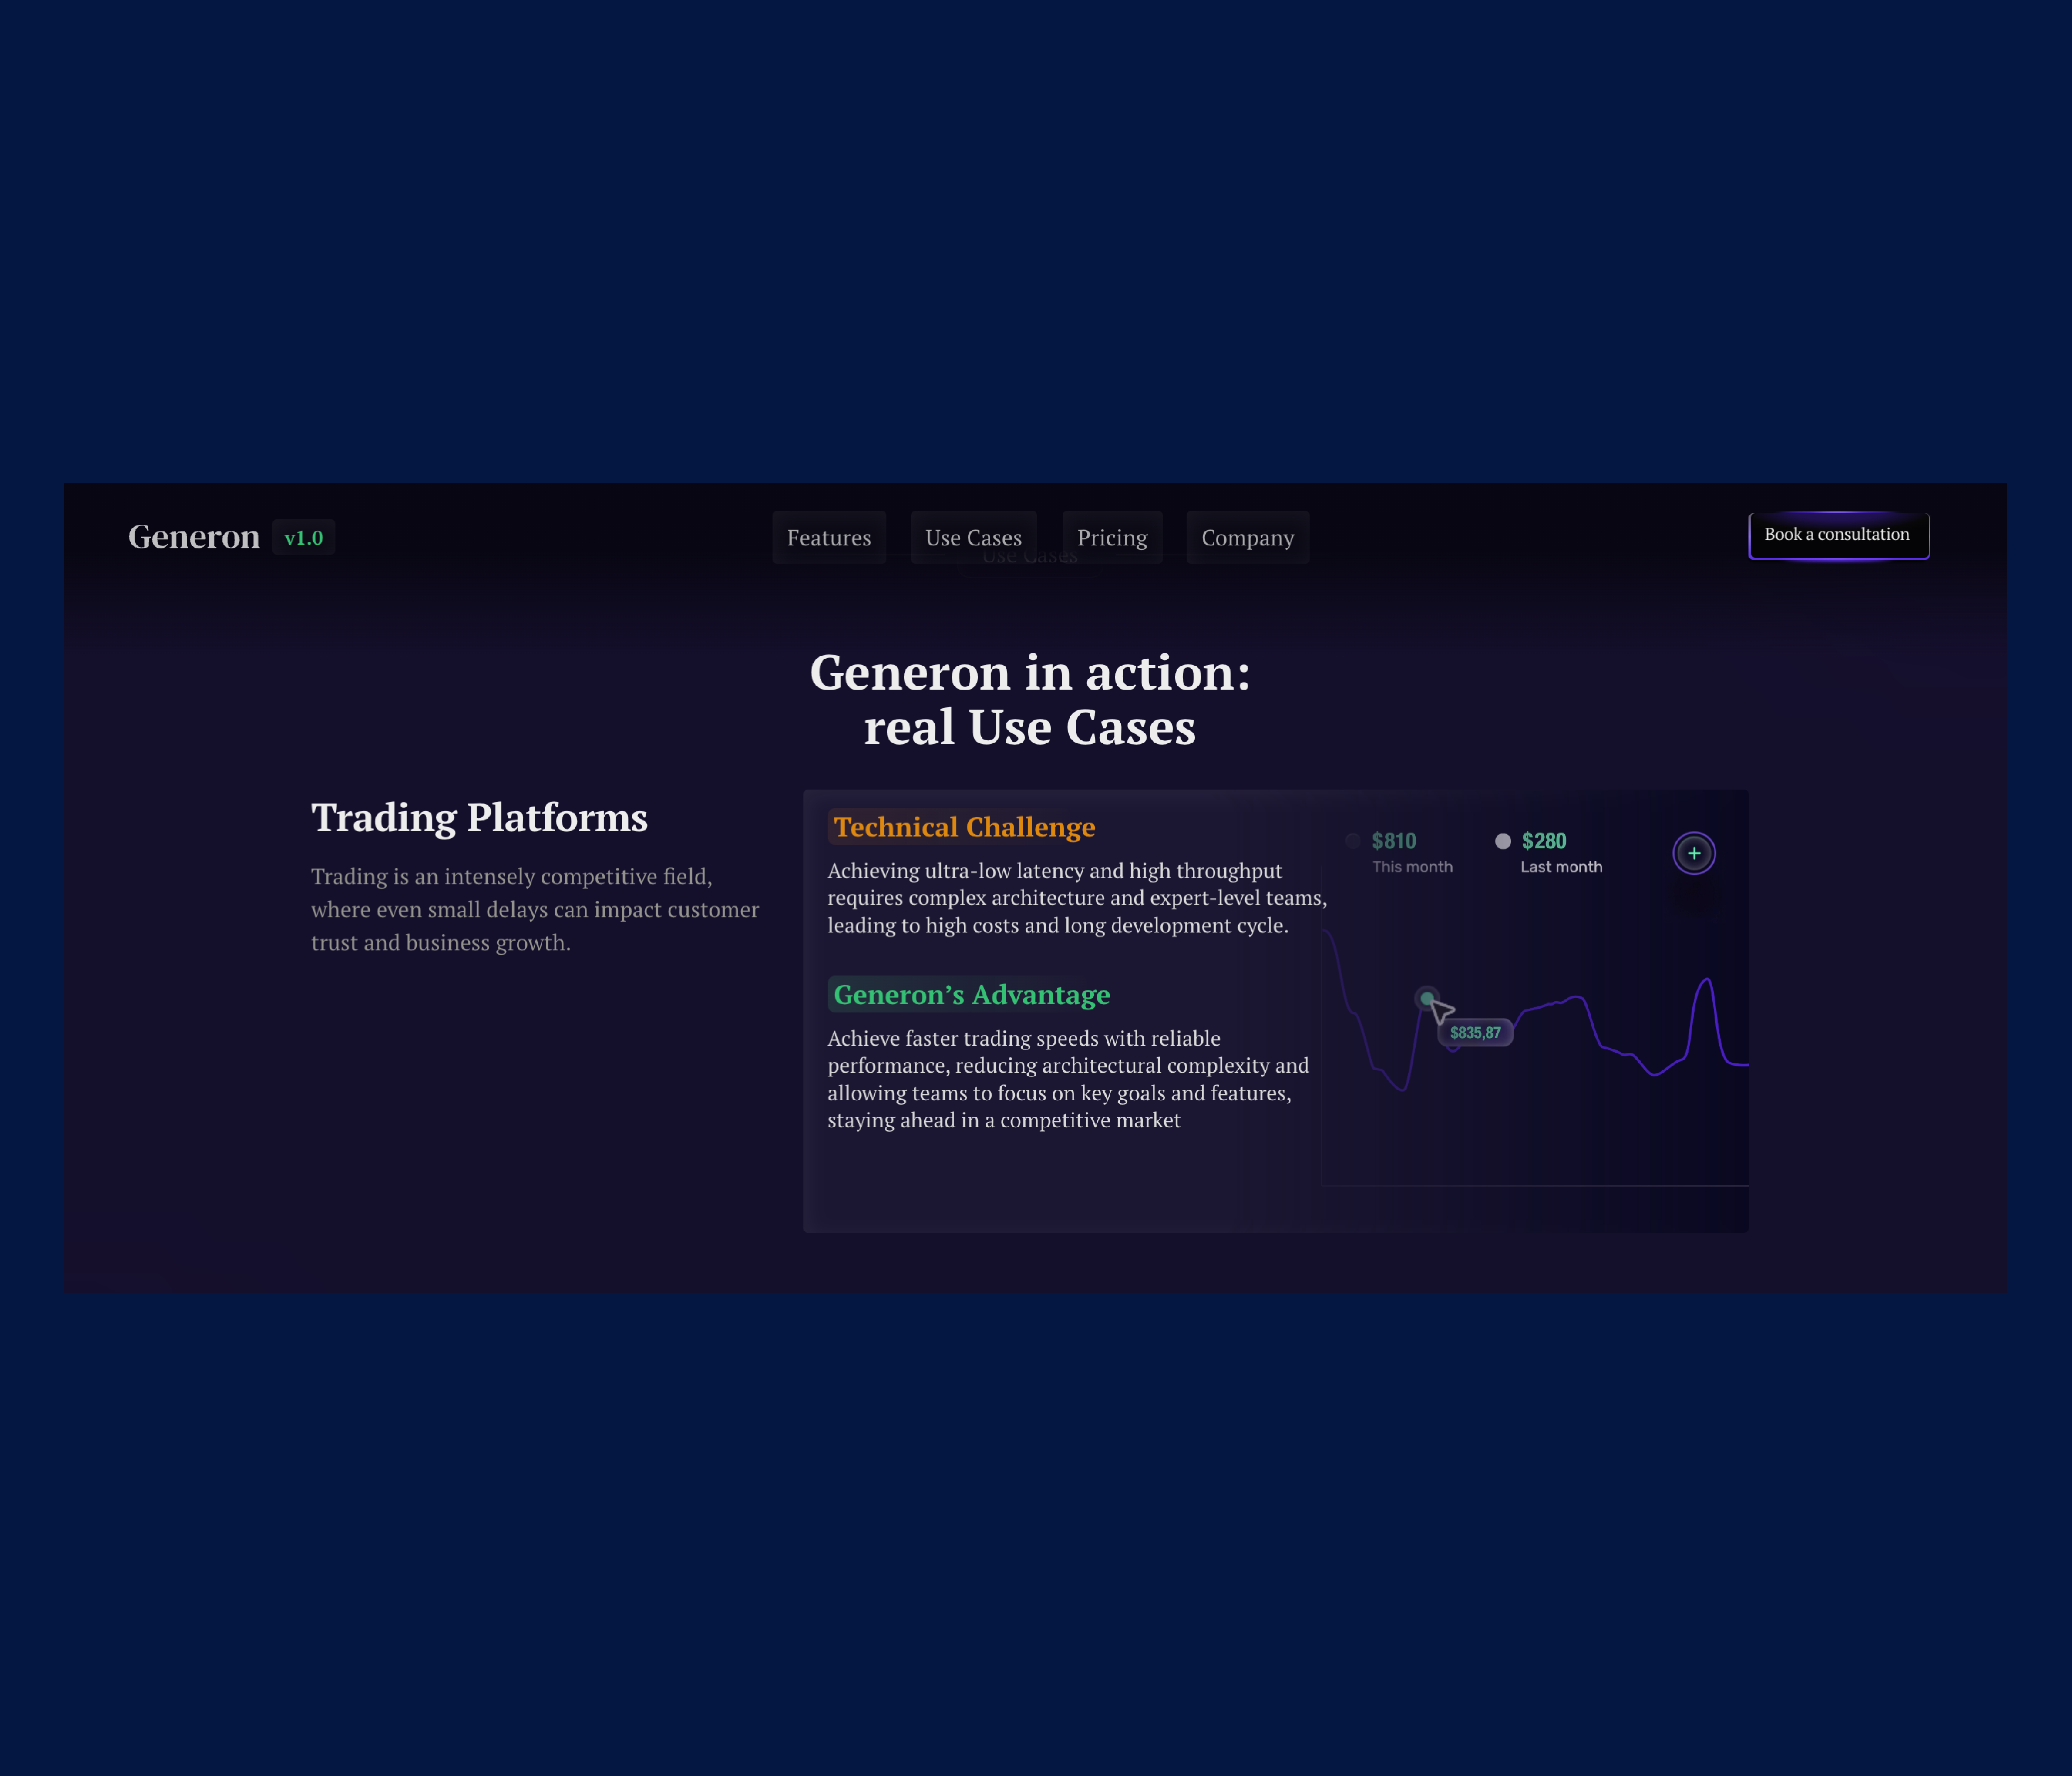2072x1776 pixels.
Task: Click the v1.0 version badge
Action: pos(303,538)
